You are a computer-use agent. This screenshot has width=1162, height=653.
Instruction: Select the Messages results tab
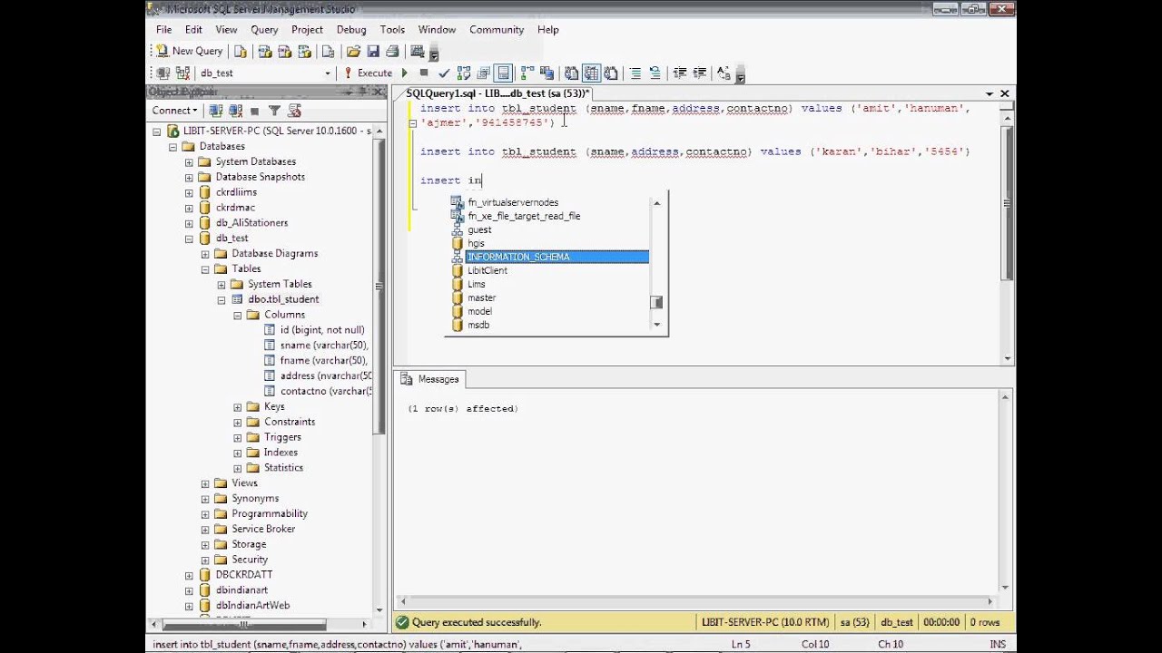tap(432, 379)
